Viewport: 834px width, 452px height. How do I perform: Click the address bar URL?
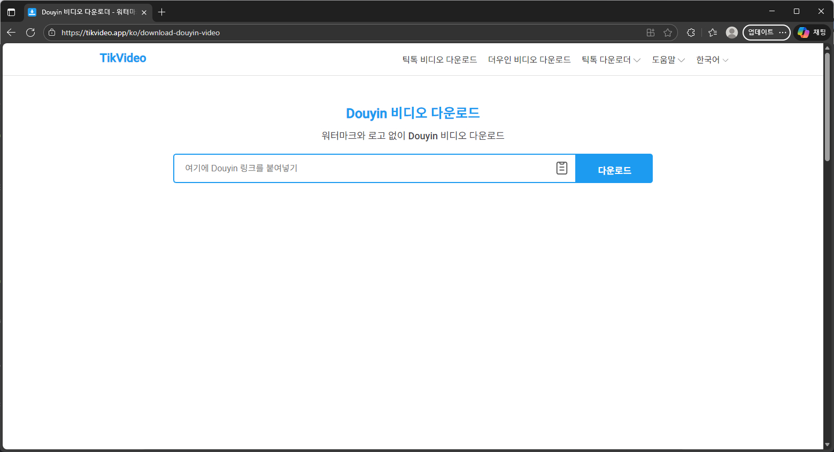141,33
